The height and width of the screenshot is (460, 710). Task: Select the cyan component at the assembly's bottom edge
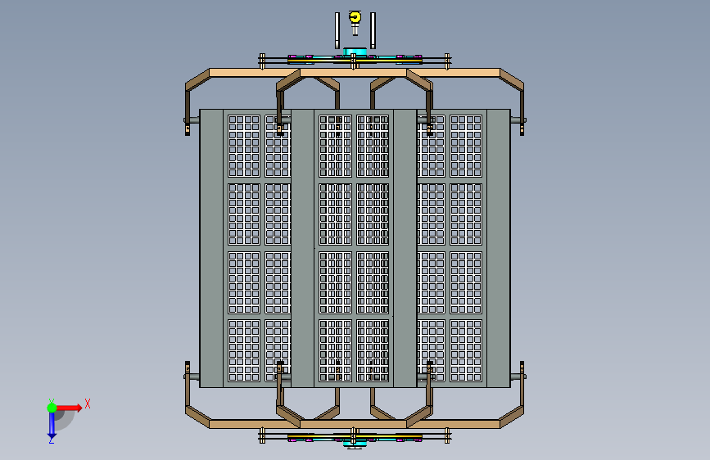click(355, 445)
